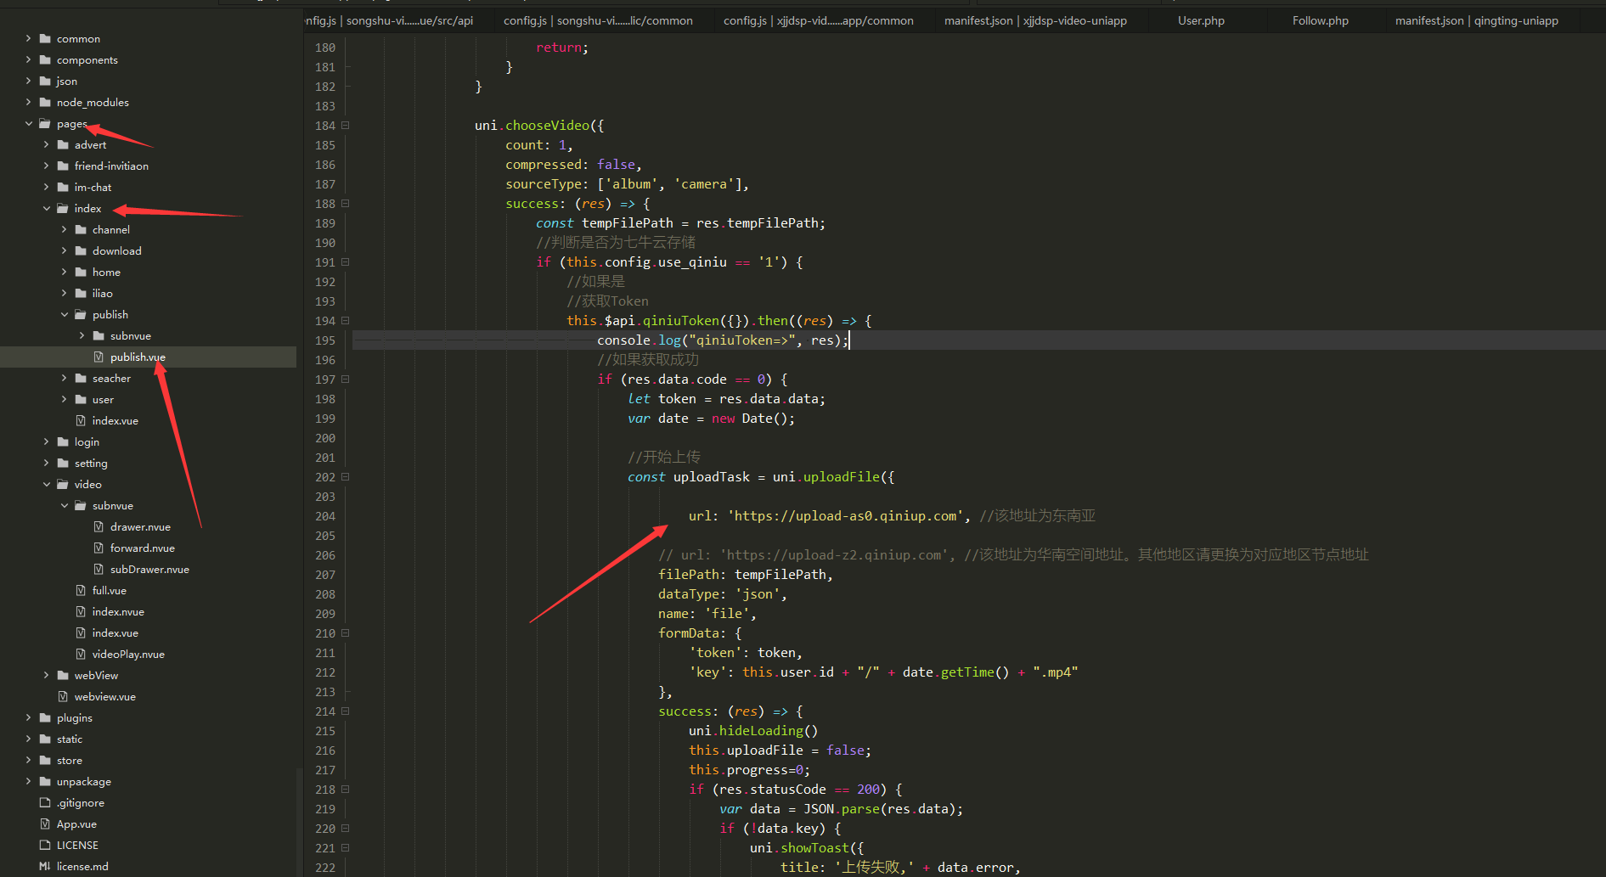Click the videoPlay.nvue file icon

[81, 654]
